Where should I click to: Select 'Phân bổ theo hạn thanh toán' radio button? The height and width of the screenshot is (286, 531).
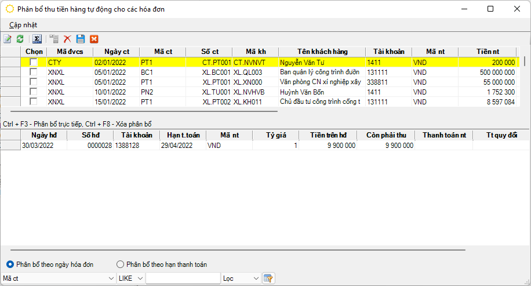121,265
